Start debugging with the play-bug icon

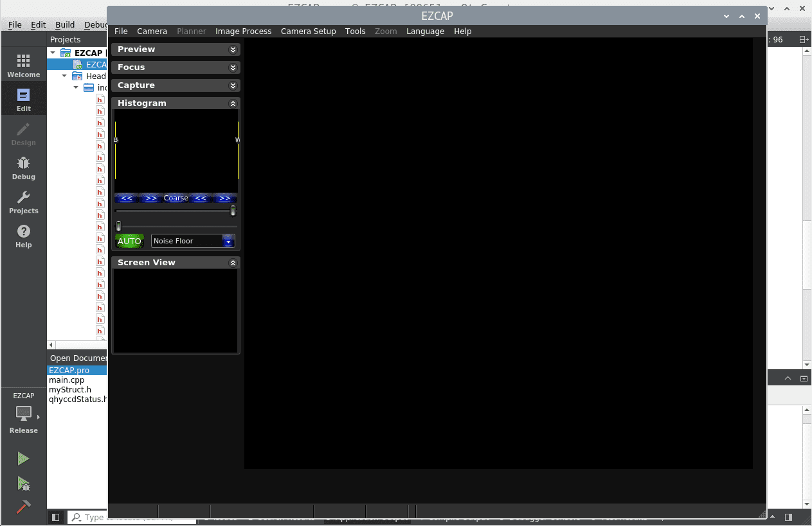click(x=23, y=483)
